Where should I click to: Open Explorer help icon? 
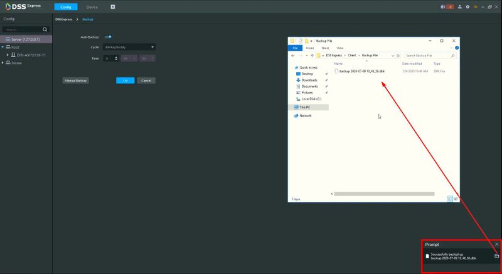pos(457,48)
